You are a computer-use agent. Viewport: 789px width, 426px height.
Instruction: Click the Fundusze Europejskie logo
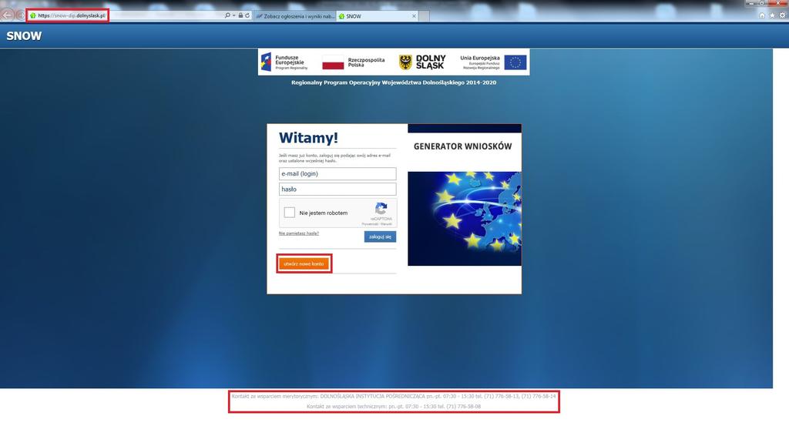284,62
